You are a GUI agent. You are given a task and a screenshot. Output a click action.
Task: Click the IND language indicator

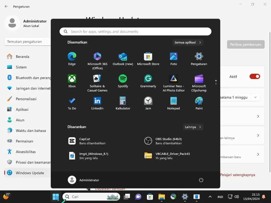(x=220, y=197)
